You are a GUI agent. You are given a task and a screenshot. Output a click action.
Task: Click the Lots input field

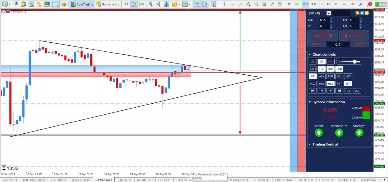[324, 20]
